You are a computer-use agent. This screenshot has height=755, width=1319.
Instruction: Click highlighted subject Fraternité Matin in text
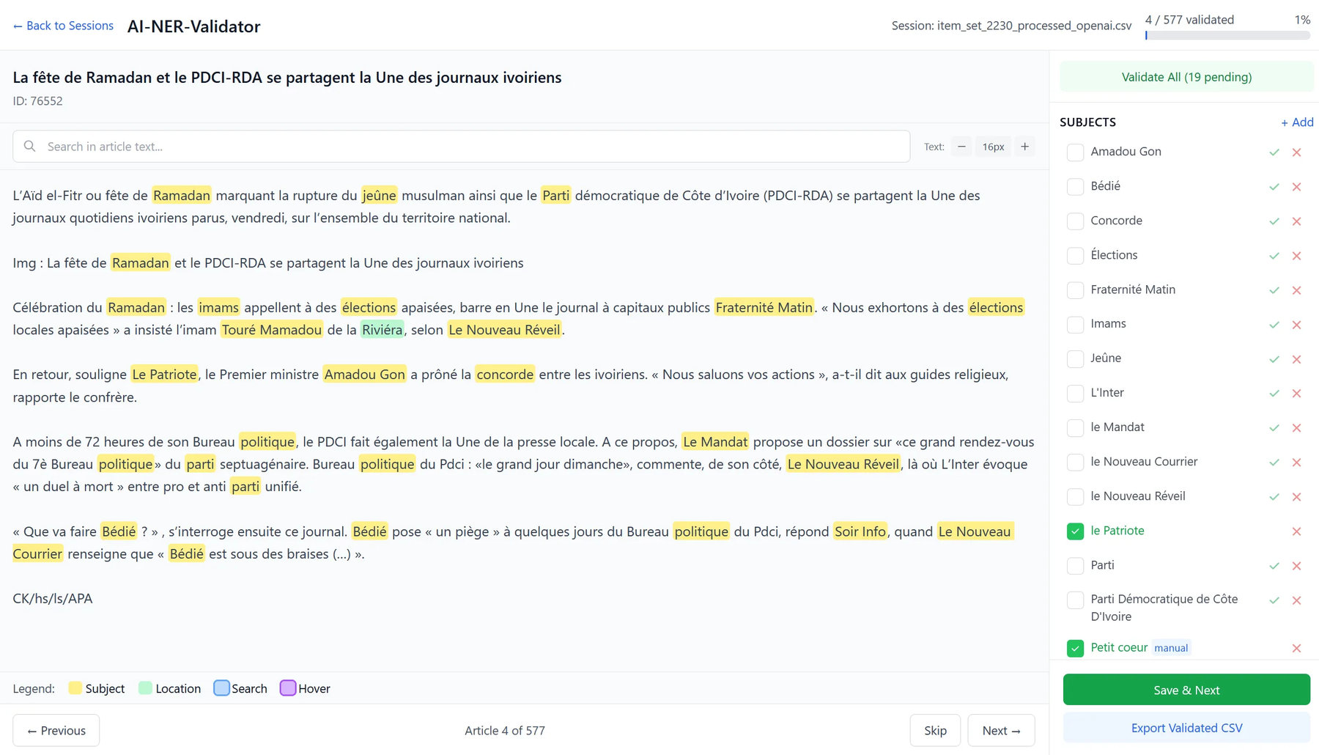(x=764, y=307)
